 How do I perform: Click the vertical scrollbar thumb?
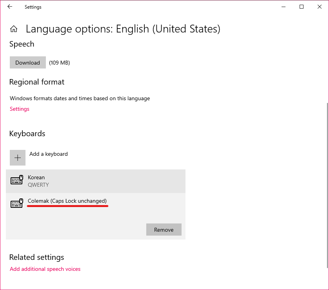pyautogui.click(x=327, y=185)
